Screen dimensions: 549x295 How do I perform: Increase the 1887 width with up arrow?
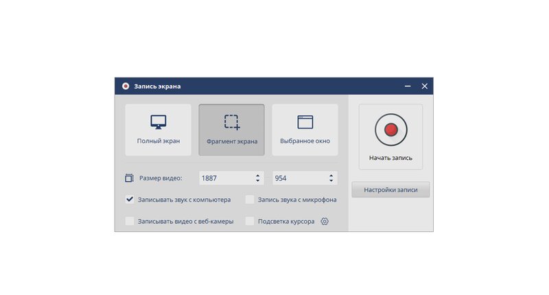click(258, 176)
